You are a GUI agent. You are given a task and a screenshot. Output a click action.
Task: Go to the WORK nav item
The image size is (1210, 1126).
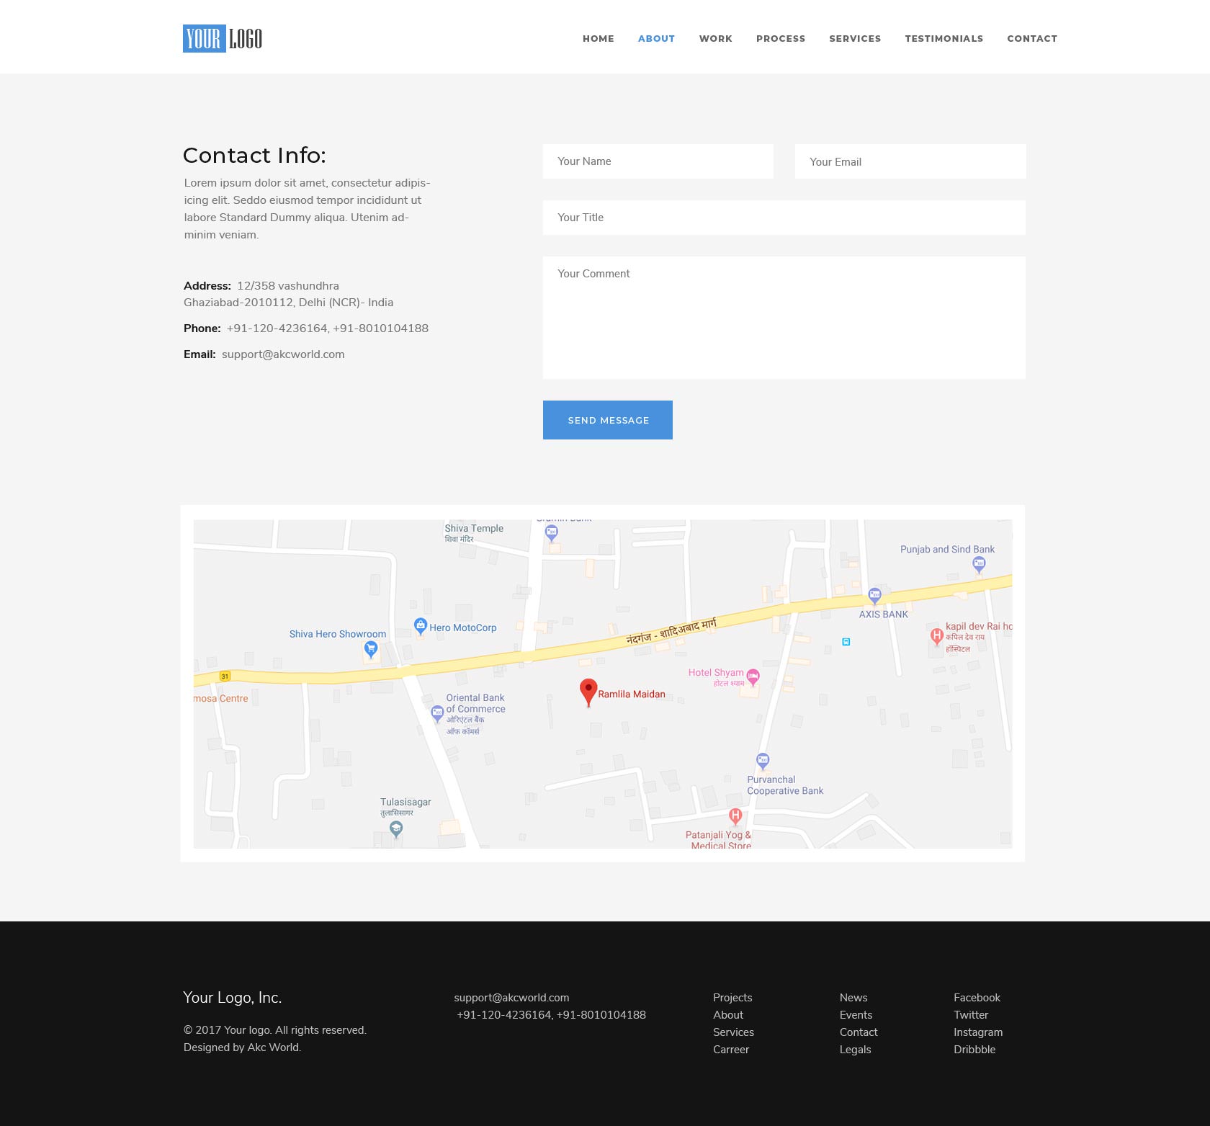715,38
